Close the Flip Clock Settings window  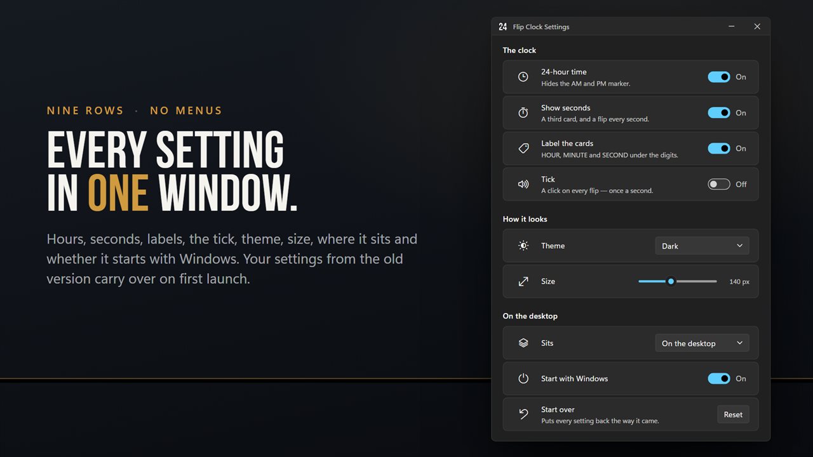click(757, 27)
